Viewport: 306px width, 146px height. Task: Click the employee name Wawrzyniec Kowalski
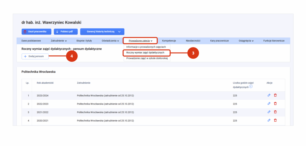(51, 22)
